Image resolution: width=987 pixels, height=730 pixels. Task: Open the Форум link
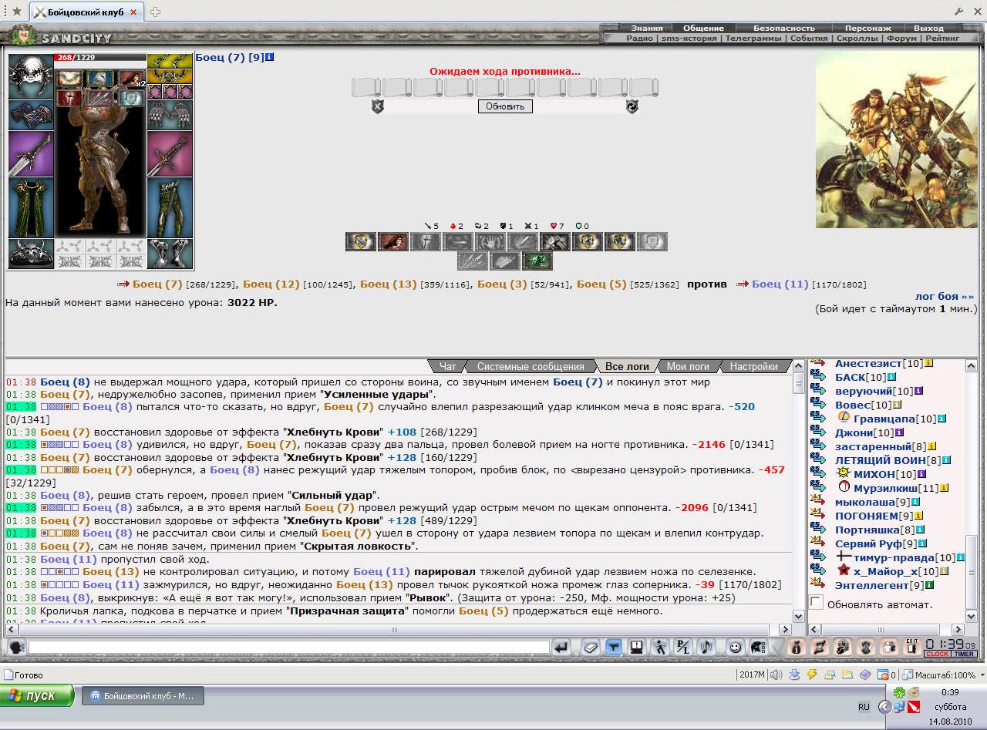coord(901,38)
